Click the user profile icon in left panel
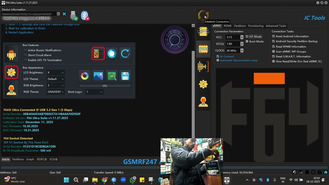This screenshot has height=185, width=329. [11, 90]
